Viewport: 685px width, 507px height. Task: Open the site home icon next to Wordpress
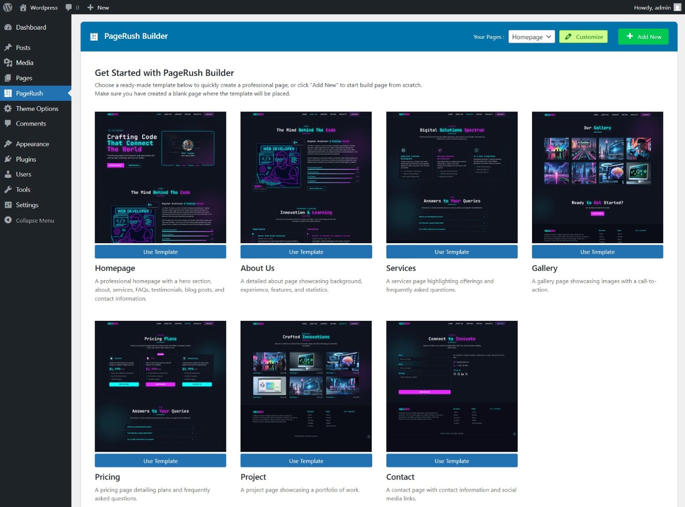pyautogui.click(x=23, y=7)
